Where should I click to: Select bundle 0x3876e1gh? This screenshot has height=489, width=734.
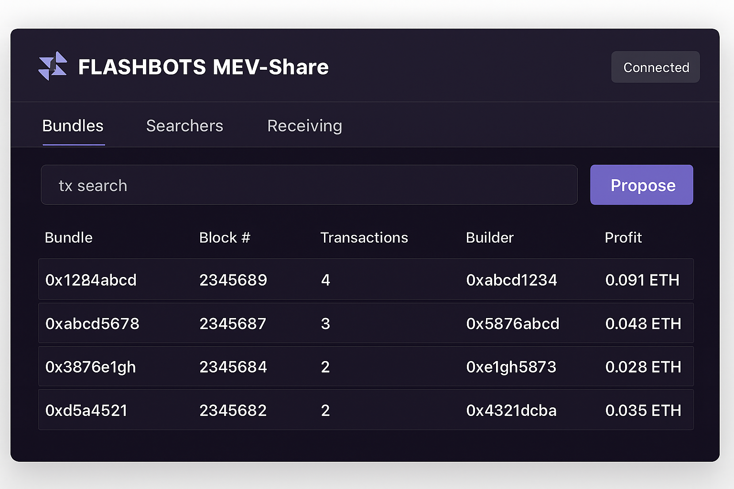coord(91,367)
